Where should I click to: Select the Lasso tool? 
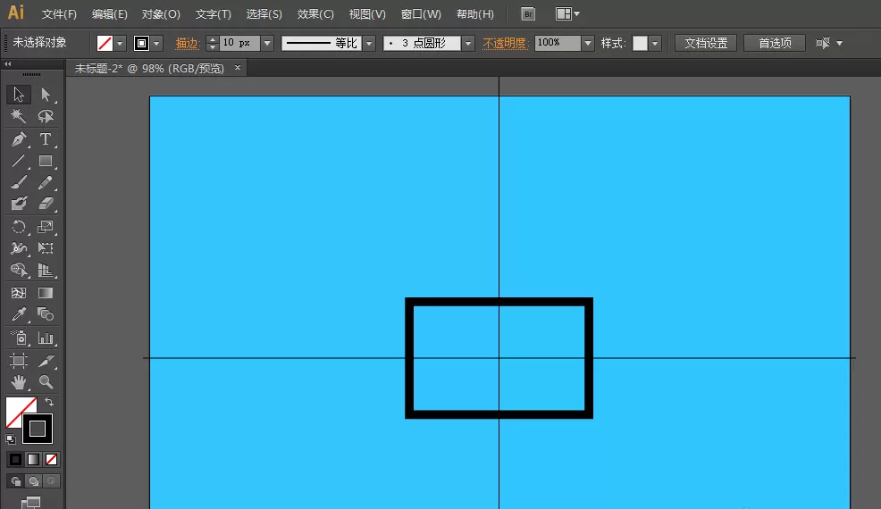[x=46, y=116]
